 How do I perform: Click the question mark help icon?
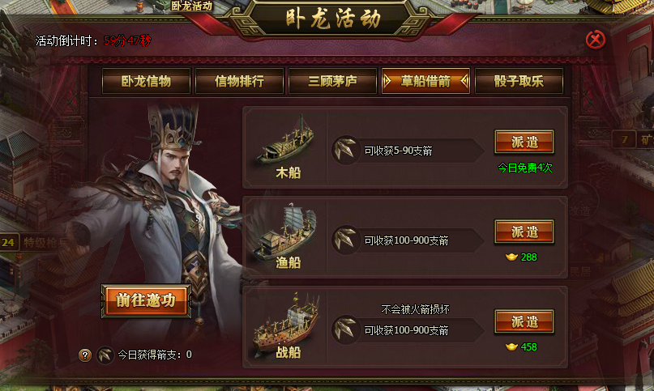click(85, 355)
